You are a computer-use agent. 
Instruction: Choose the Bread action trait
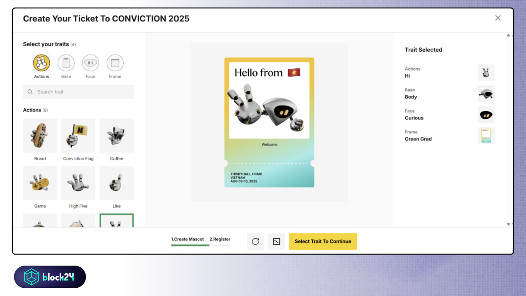coord(40,136)
